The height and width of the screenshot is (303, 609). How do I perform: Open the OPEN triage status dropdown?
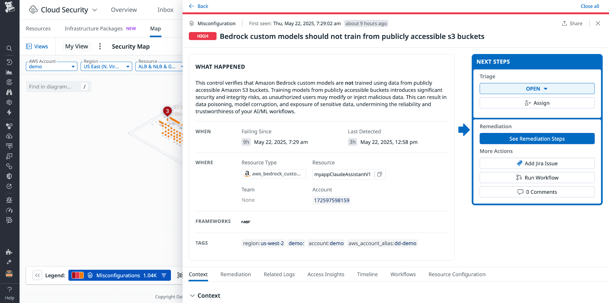click(x=537, y=88)
